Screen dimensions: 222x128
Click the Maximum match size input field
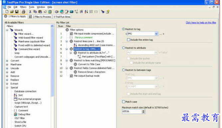[x=132, y=111]
